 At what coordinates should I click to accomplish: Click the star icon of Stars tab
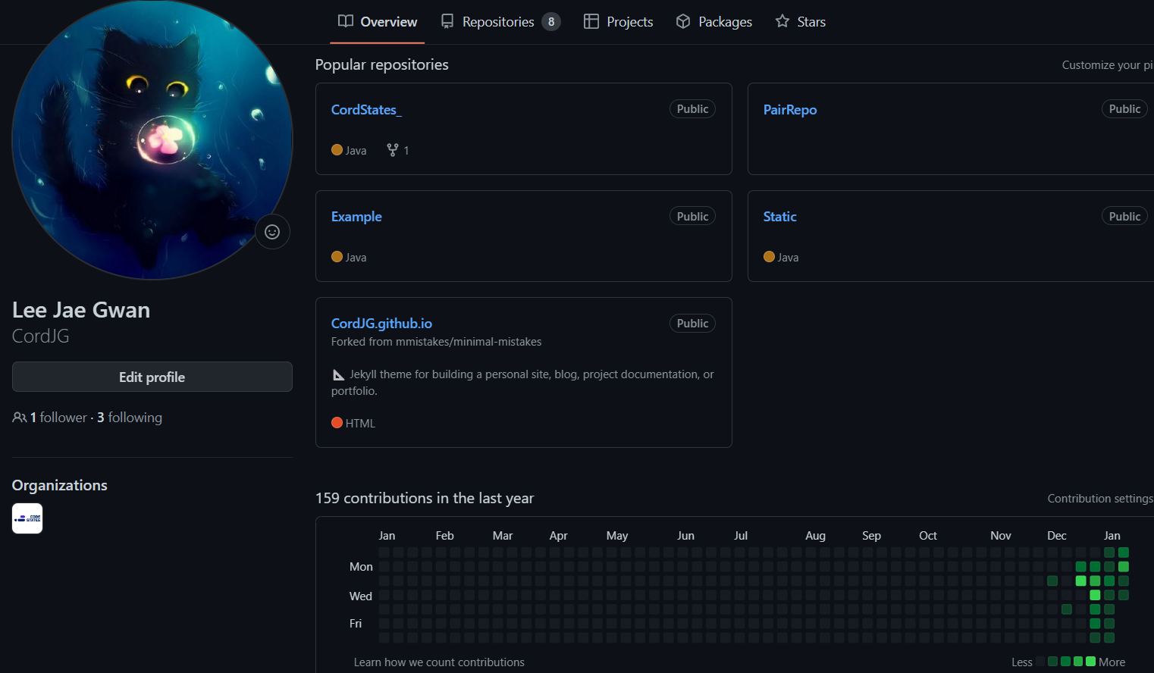(782, 21)
